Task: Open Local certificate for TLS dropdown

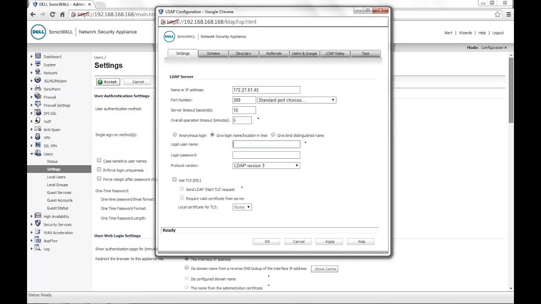Action: tap(242, 207)
